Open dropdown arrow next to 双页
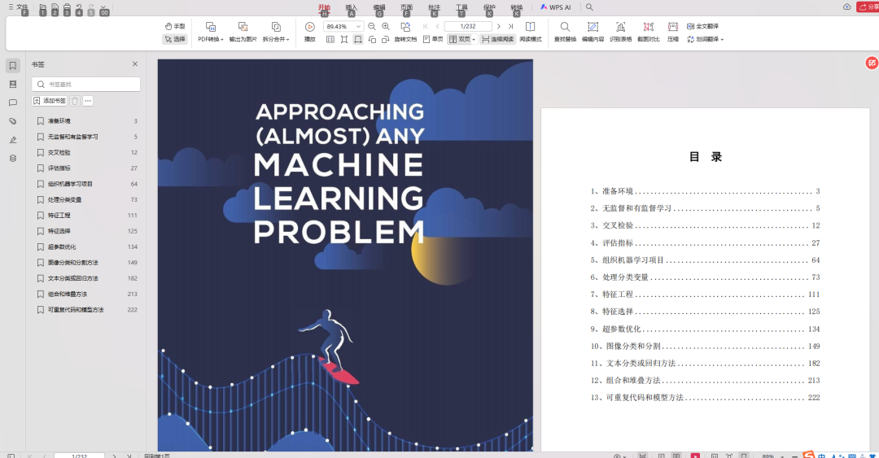Image resolution: width=879 pixels, height=458 pixels. coord(474,39)
